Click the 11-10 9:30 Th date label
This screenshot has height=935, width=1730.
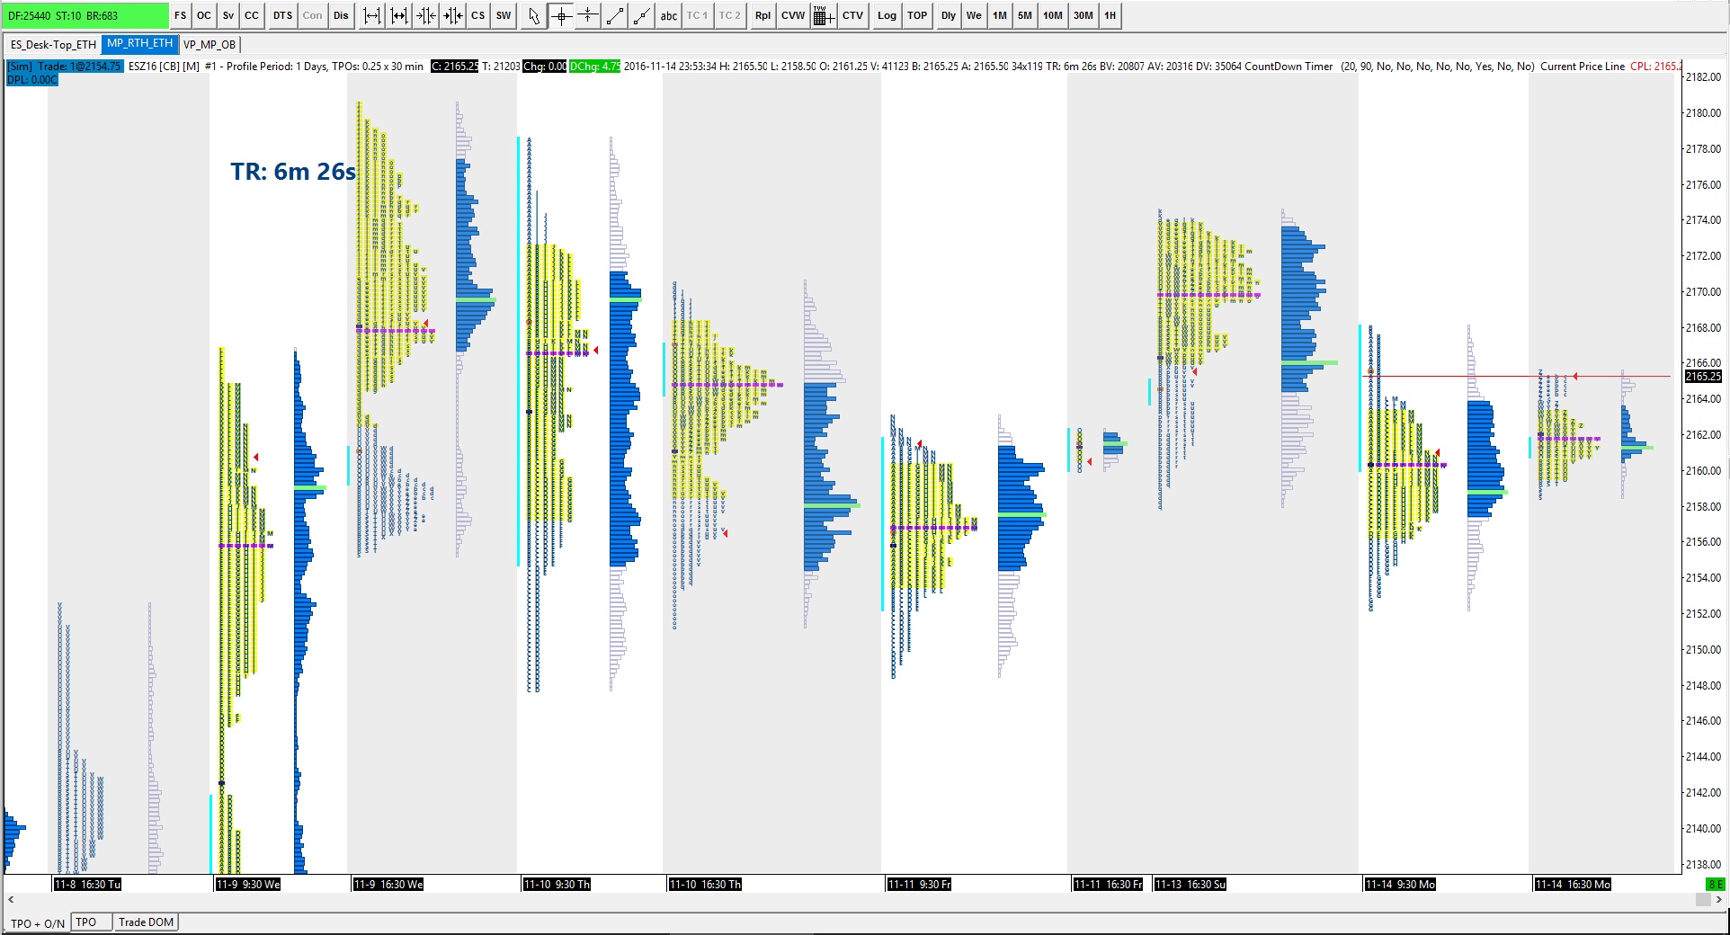coord(557,885)
